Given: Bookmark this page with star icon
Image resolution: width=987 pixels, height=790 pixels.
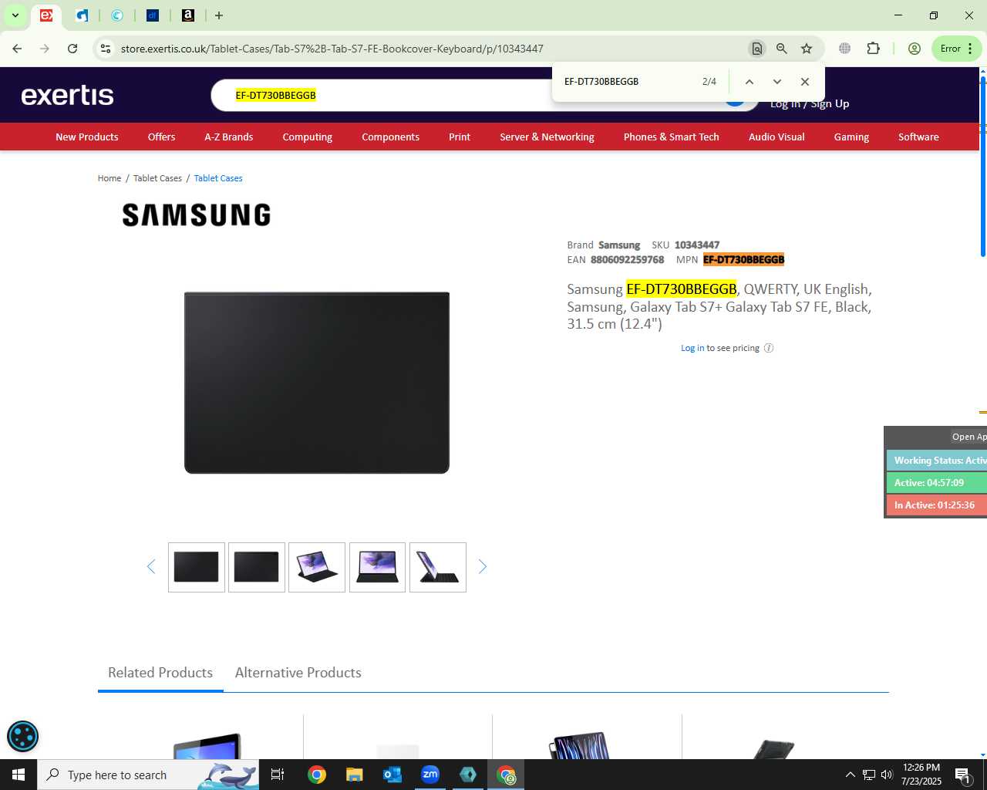Looking at the screenshot, I should point(807,49).
